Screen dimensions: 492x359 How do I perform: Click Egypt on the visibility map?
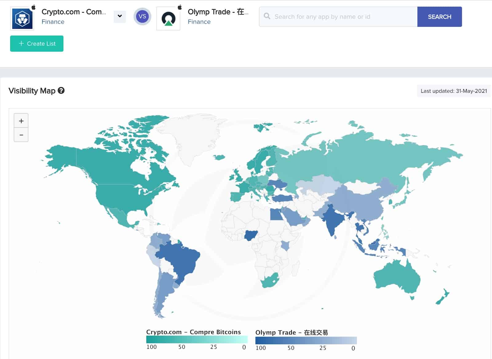[276, 214]
